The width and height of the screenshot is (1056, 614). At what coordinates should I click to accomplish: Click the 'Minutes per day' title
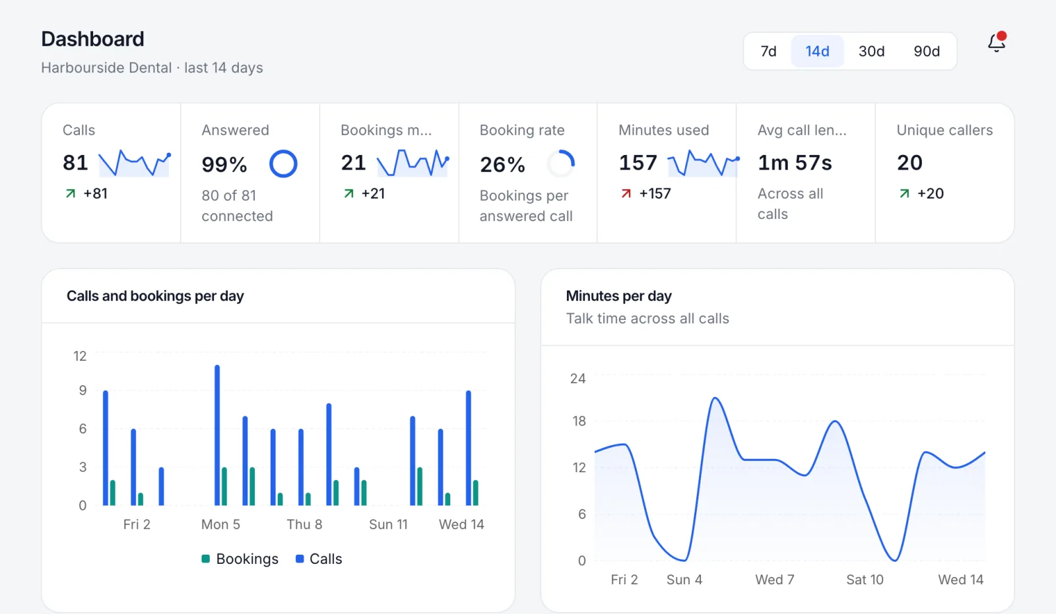click(x=618, y=296)
